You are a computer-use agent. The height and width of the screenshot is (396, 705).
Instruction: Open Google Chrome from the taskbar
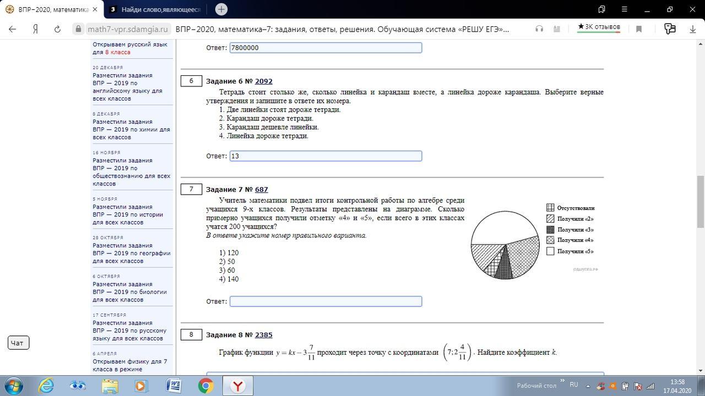(x=205, y=386)
